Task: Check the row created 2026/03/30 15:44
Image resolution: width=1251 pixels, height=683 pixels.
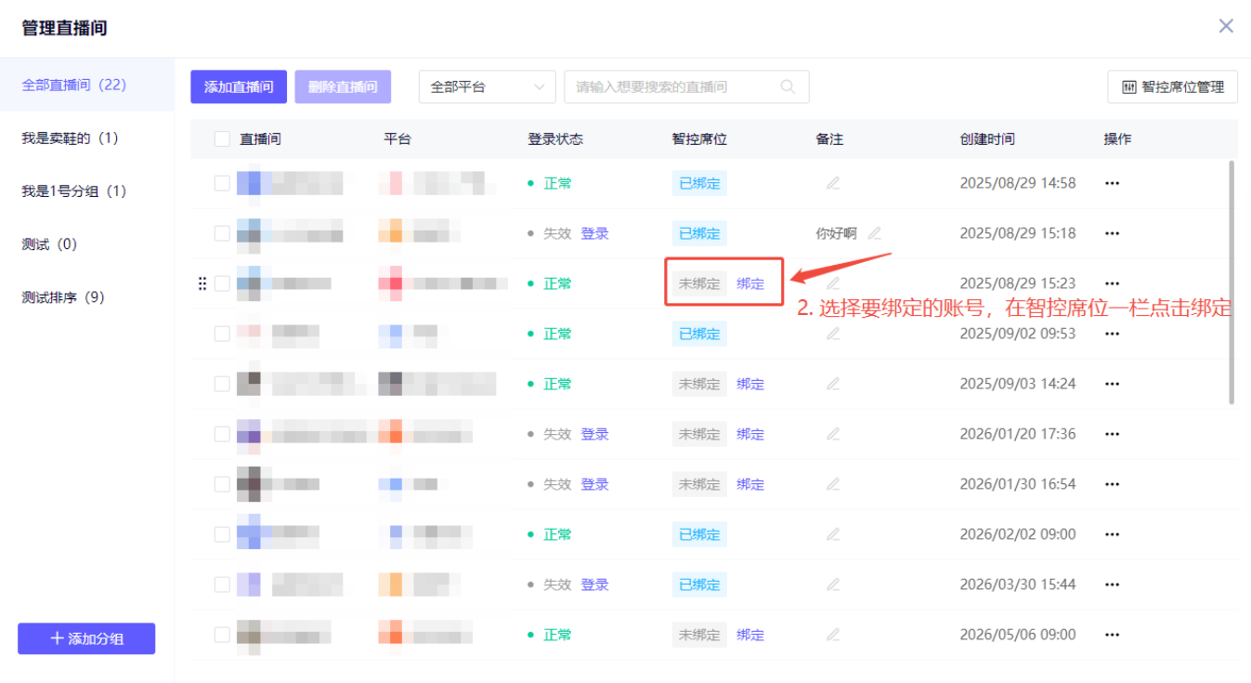Action: pos(222,584)
